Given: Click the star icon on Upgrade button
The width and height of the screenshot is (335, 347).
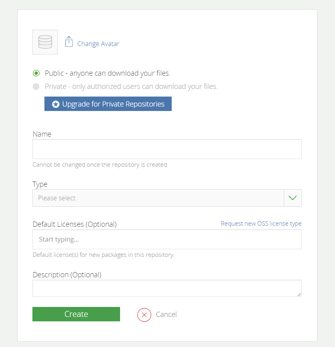Looking at the screenshot, I should click(56, 104).
